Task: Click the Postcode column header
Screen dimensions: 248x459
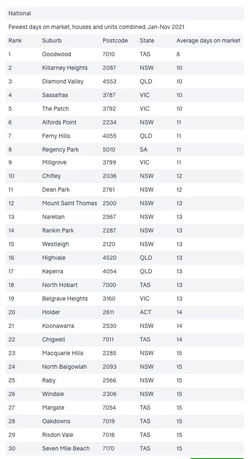Action: 115,41
